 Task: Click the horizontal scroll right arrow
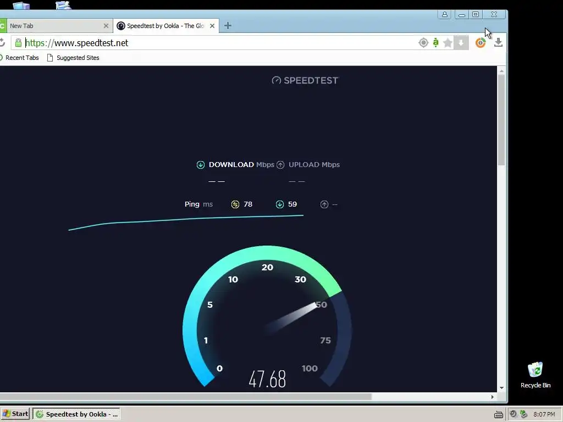point(493,397)
